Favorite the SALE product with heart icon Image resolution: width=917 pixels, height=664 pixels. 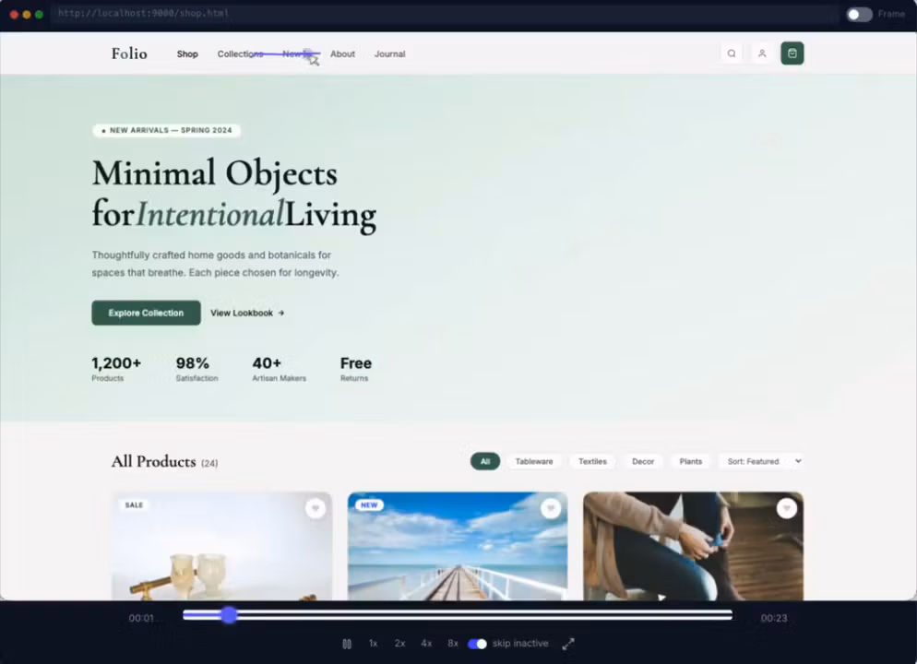(x=316, y=508)
